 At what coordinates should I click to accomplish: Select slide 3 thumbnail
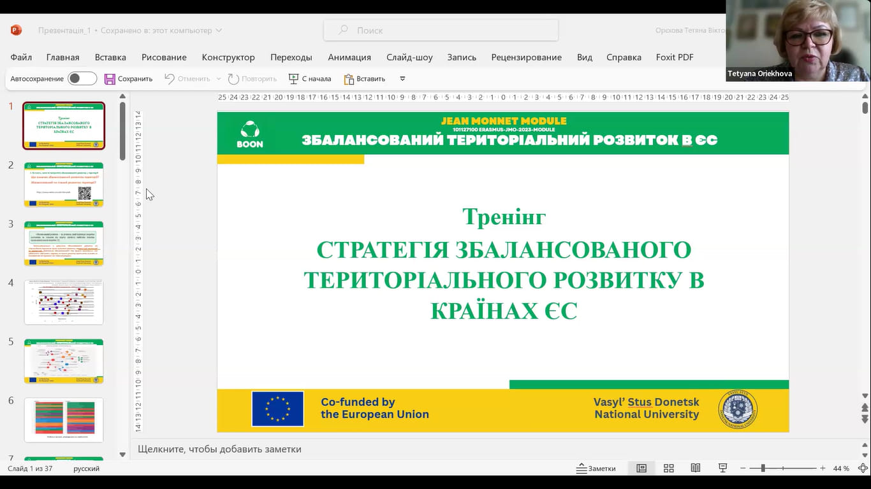coord(64,243)
